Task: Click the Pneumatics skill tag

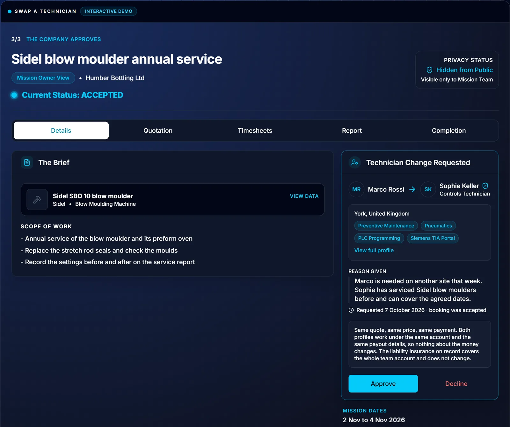Action: pyautogui.click(x=438, y=226)
